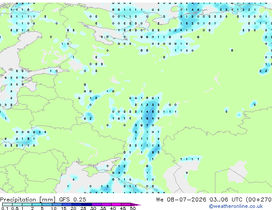
Task: Select the 5–10 mm legend swatch
Action: [x=47, y=204]
